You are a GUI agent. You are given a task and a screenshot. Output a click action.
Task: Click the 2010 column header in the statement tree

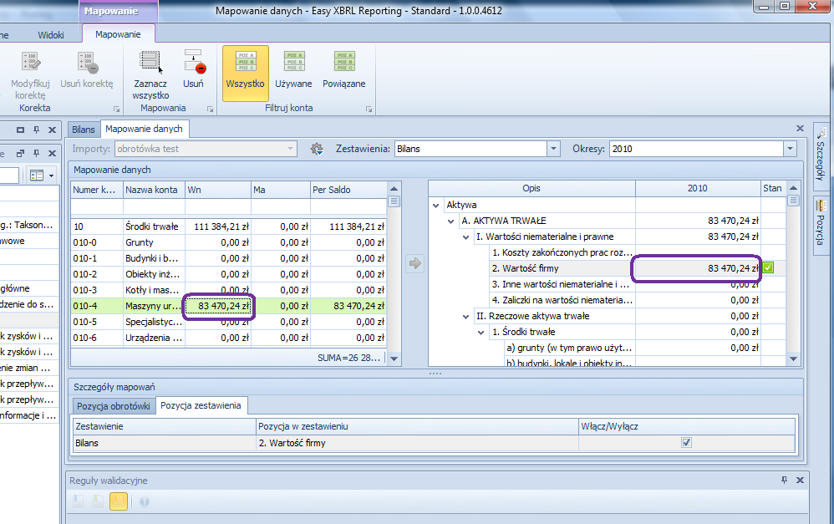698,188
